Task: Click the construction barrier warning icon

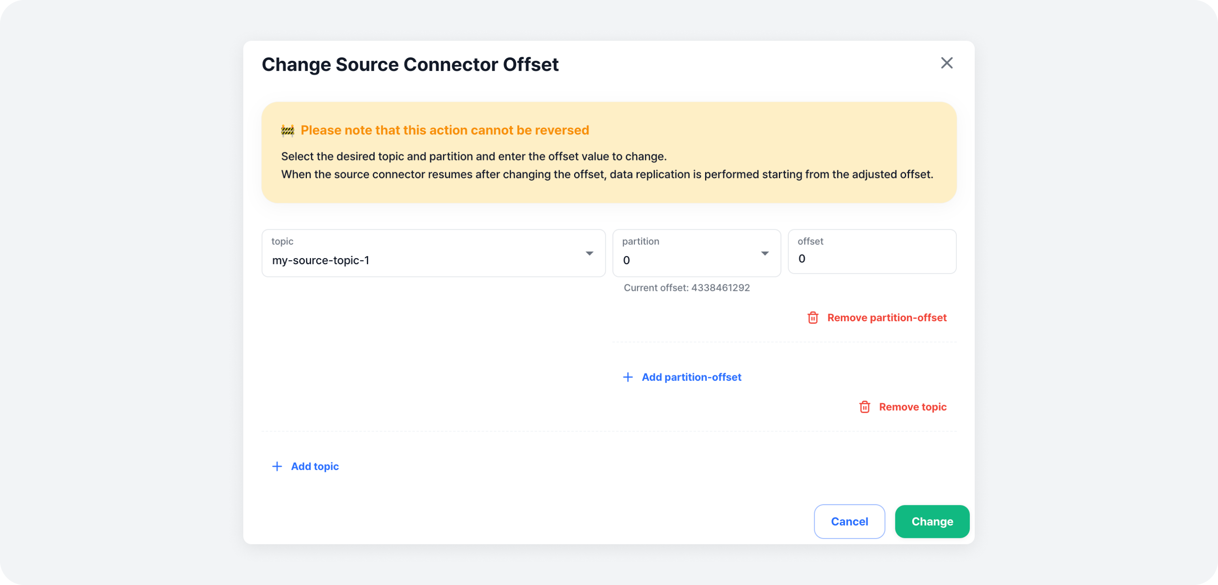Action: [287, 130]
